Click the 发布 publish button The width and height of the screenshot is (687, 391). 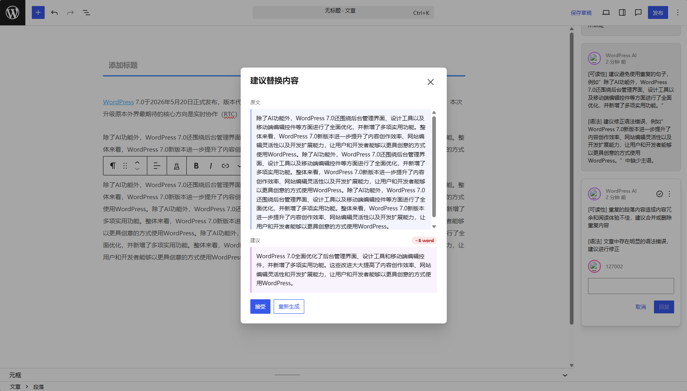coord(658,13)
